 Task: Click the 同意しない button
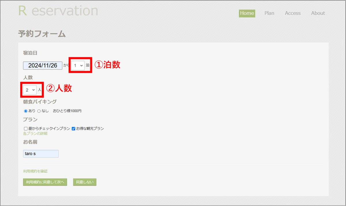[x=85, y=182]
